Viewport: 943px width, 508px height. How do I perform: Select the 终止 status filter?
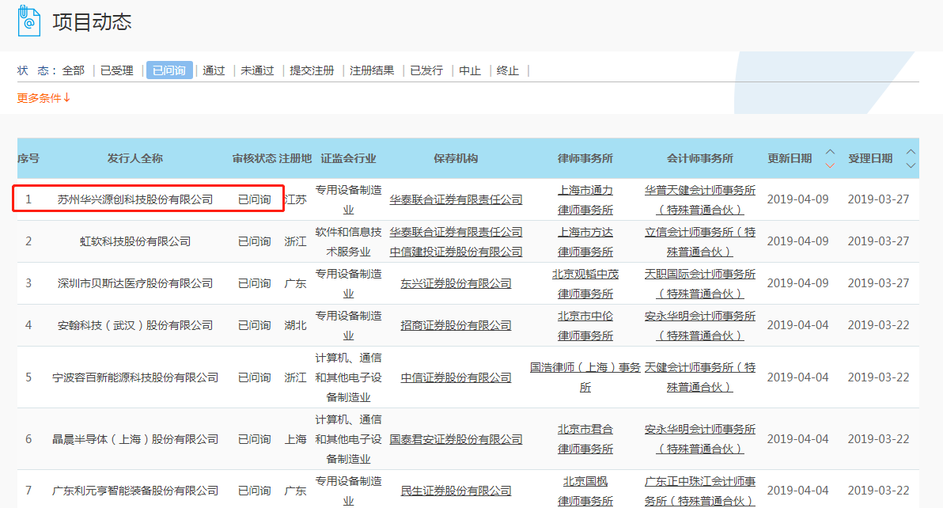pyautogui.click(x=507, y=70)
